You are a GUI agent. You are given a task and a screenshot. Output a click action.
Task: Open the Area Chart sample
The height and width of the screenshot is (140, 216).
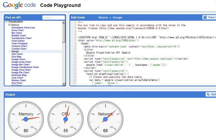pyautogui.click(x=18, y=30)
